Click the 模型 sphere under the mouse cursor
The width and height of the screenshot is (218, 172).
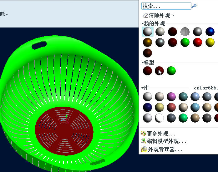(x=159, y=71)
